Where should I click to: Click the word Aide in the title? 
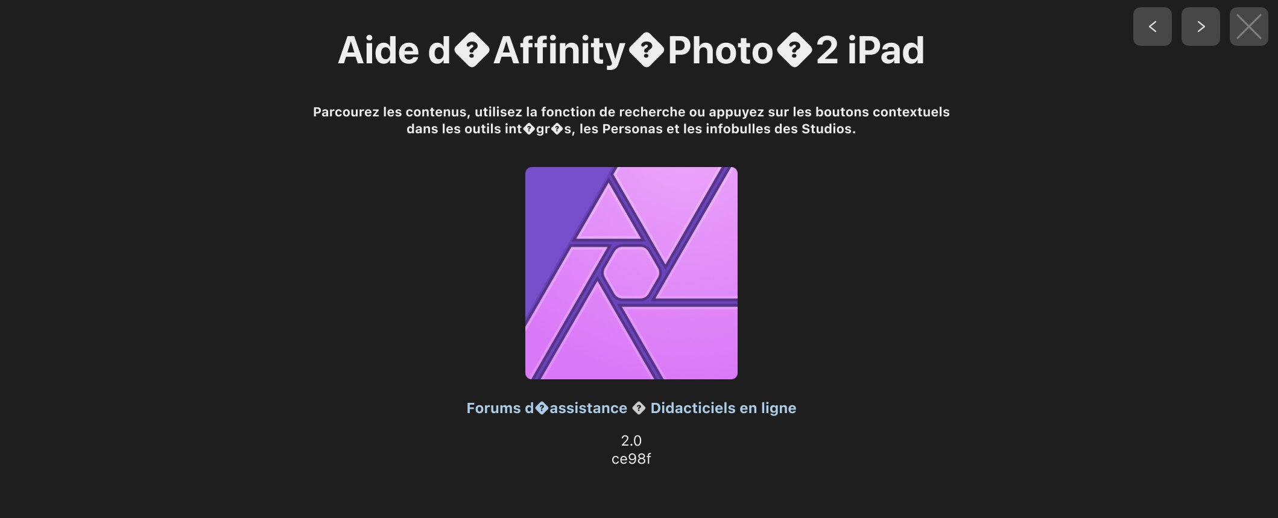click(x=378, y=50)
